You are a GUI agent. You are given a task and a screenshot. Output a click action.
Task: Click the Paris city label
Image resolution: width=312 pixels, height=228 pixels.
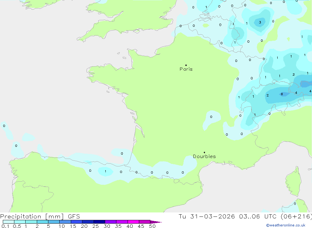[x=186, y=69]
